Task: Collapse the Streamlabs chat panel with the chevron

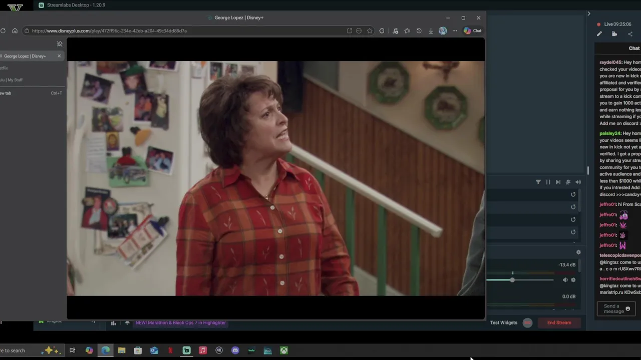Action: coord(589,13)
